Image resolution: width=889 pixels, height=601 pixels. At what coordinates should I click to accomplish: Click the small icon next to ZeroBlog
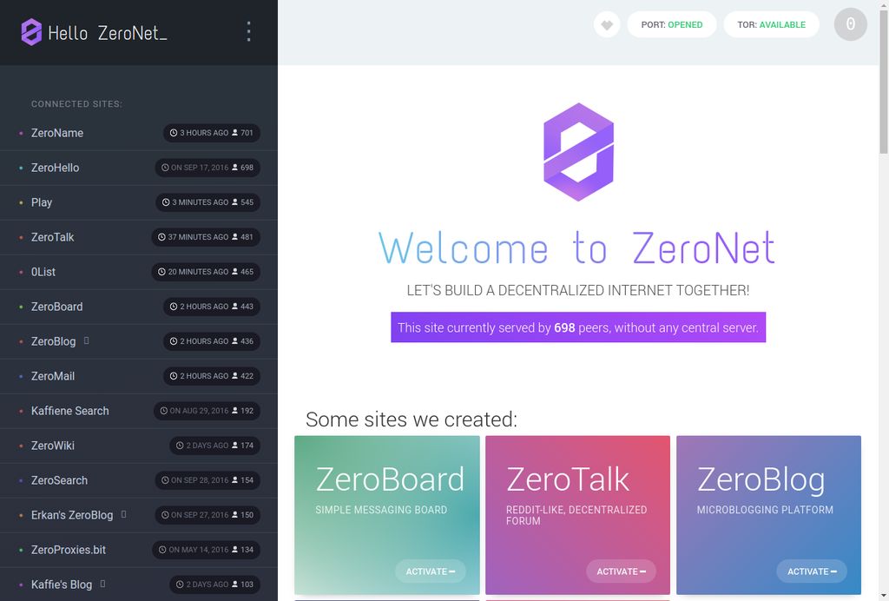[x=86, y=340]
